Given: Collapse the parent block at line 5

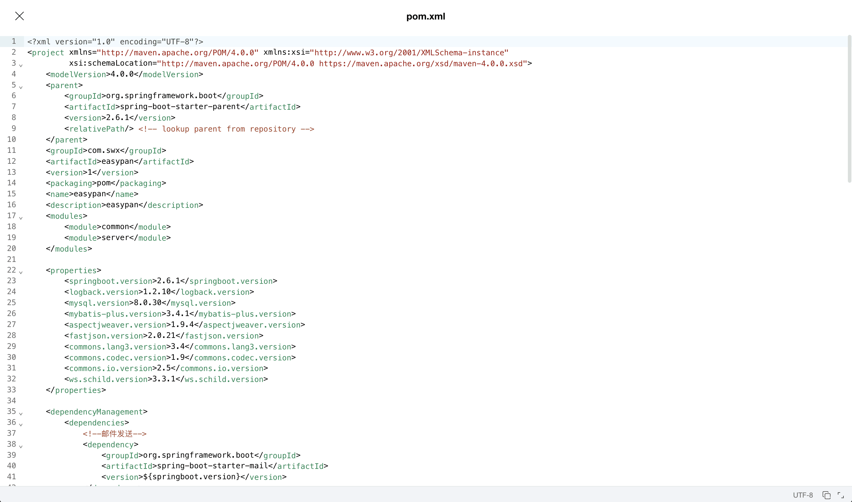Looking at the screenshot, I should (21, 87).
